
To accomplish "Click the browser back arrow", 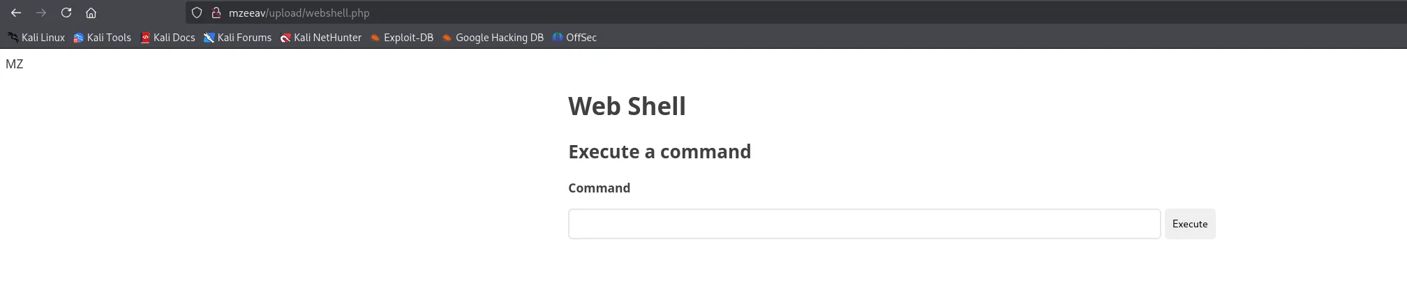I will (x=16, y=13).
